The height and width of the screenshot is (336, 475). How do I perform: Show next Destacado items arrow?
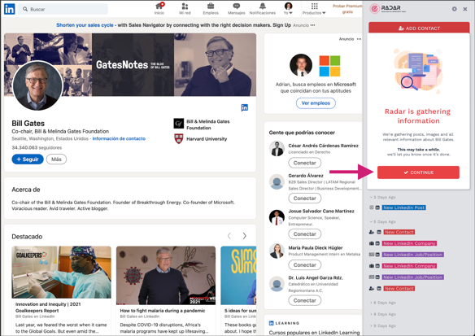coord(245,236)
